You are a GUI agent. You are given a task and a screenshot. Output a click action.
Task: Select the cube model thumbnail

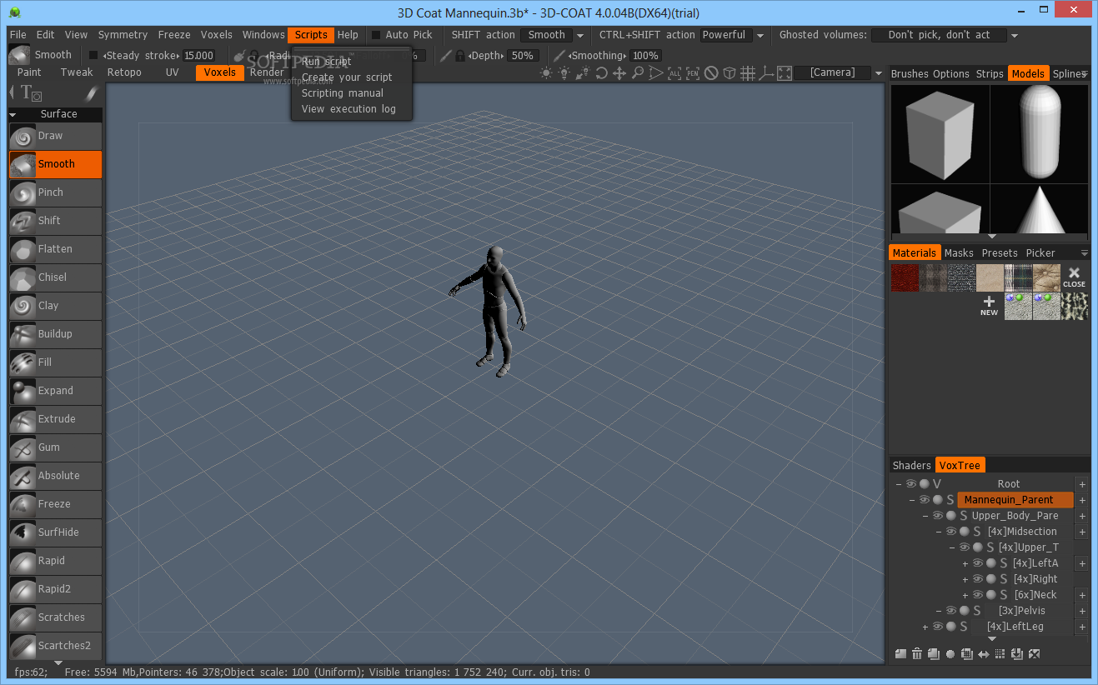pos(940,133)
